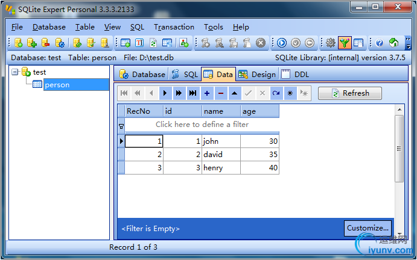This screenshot has width=417, height=260.
Task: Select the age cell with value 40
Action: click(x=260, y=168)
